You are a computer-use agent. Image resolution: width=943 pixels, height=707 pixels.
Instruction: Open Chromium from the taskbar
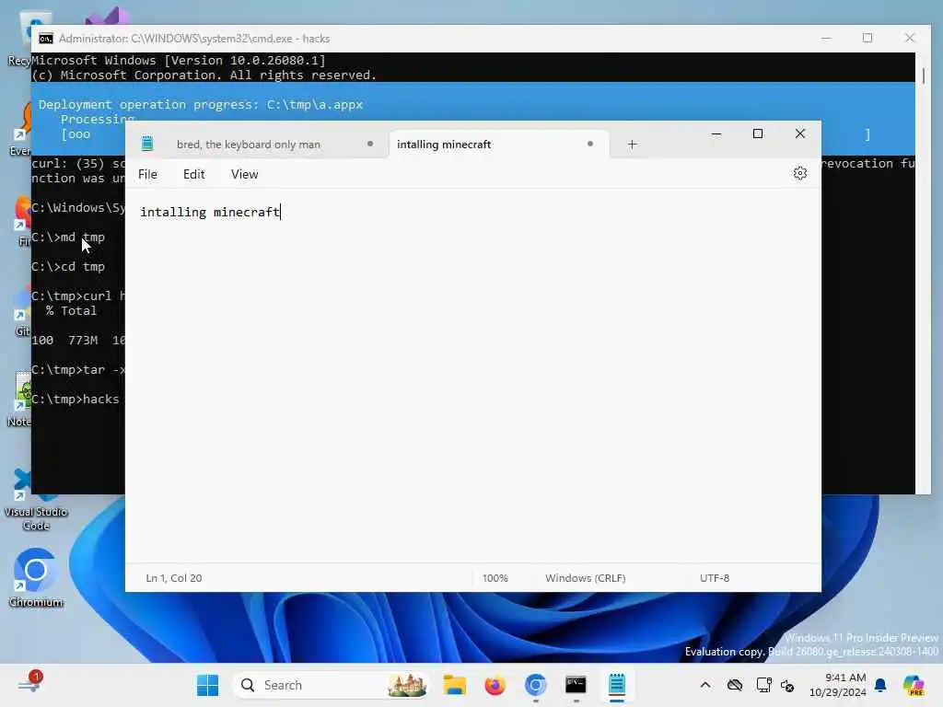click(535, 685)
